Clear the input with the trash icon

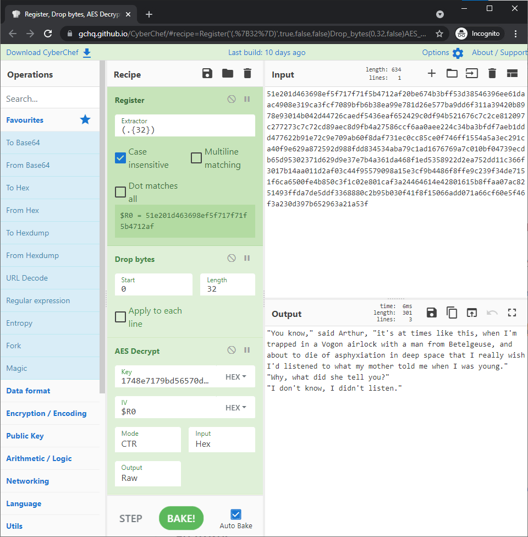[x=492, y=73]
